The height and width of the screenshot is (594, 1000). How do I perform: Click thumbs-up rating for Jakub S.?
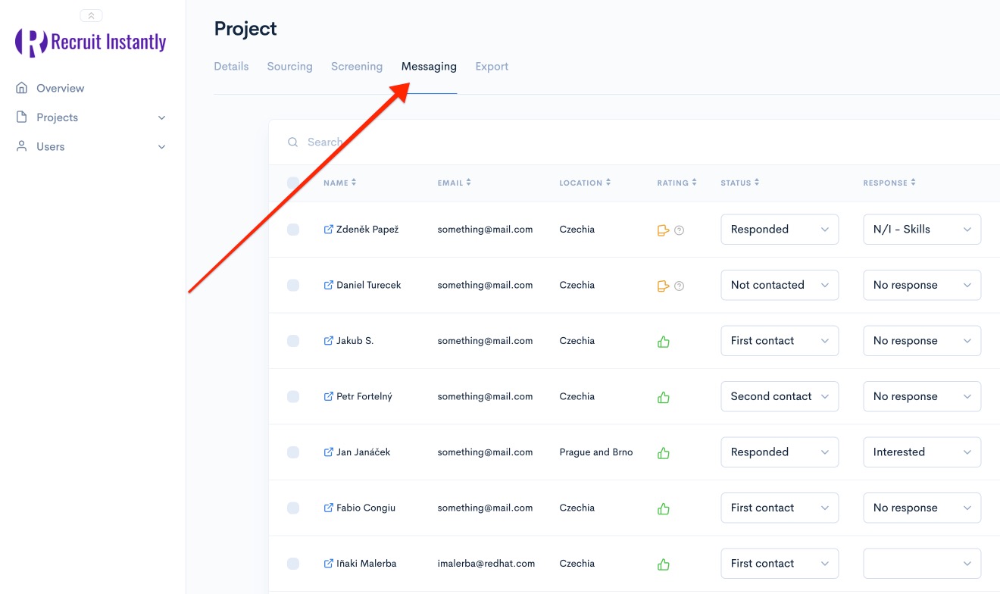664,342
